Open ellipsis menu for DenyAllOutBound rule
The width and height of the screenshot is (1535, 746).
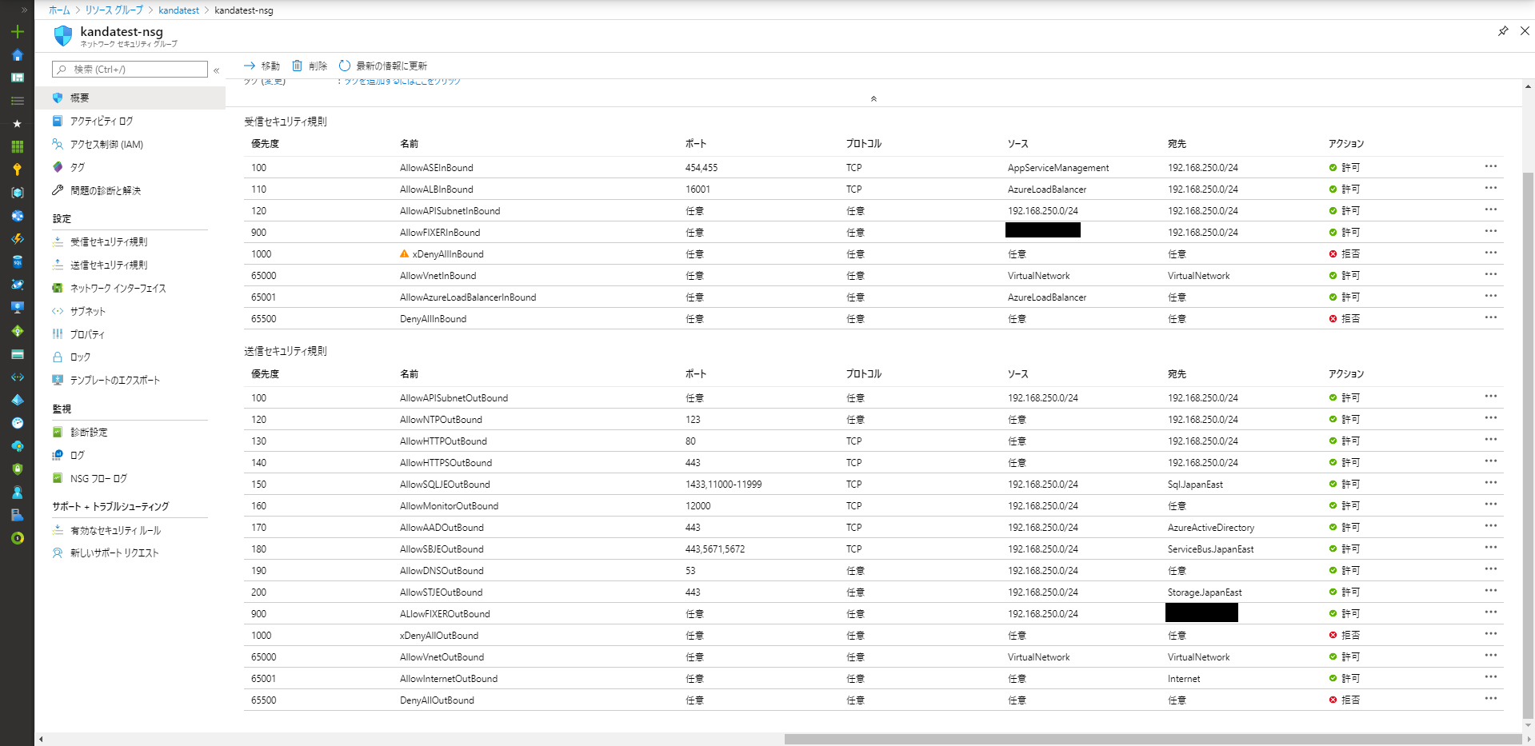[x=1490, y=699]
